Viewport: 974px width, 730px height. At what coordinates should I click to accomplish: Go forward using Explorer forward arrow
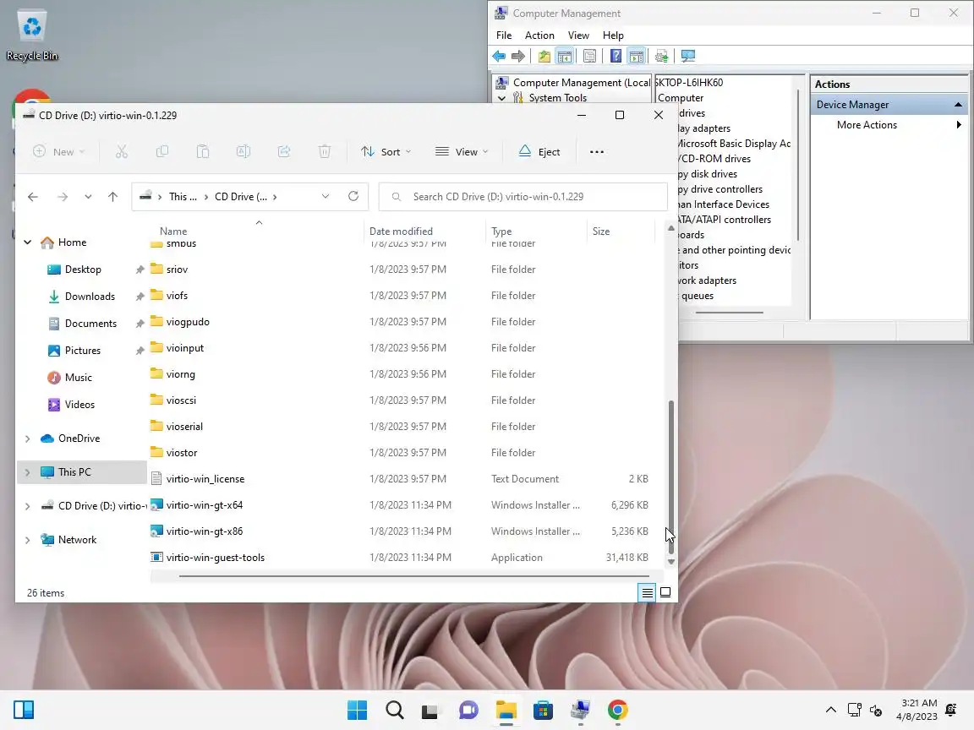click(62, 197)
